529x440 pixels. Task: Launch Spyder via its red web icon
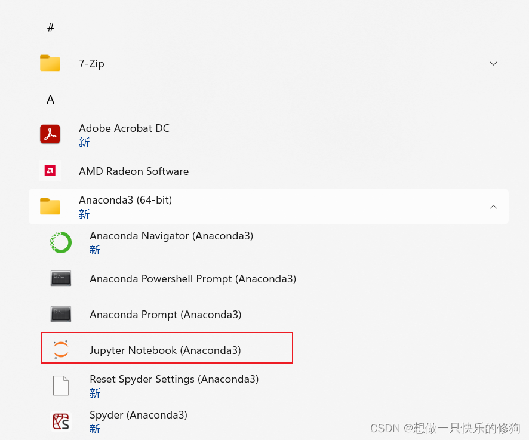point(61,421)
